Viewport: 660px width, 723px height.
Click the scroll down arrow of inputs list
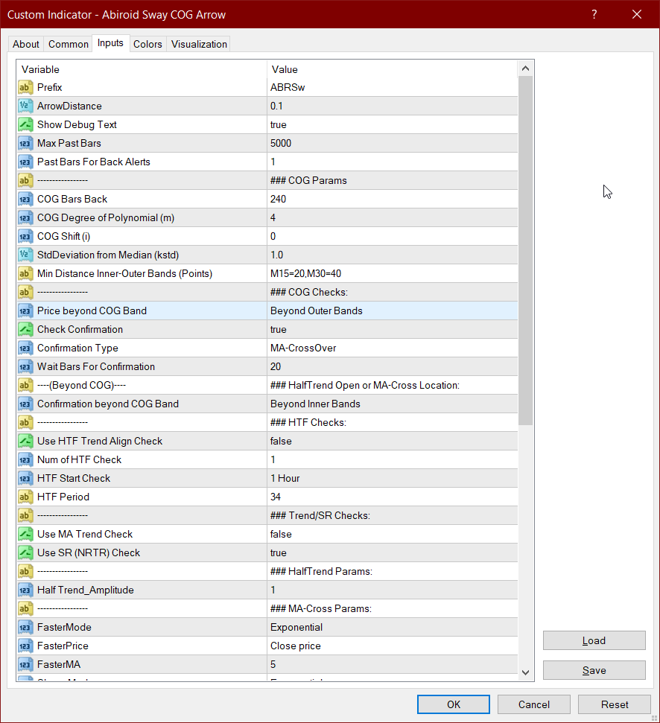[525, 673]
